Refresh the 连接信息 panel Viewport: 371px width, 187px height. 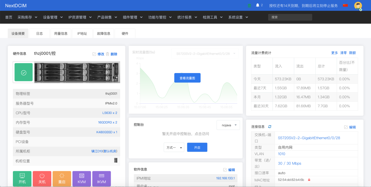coord(270,127)
